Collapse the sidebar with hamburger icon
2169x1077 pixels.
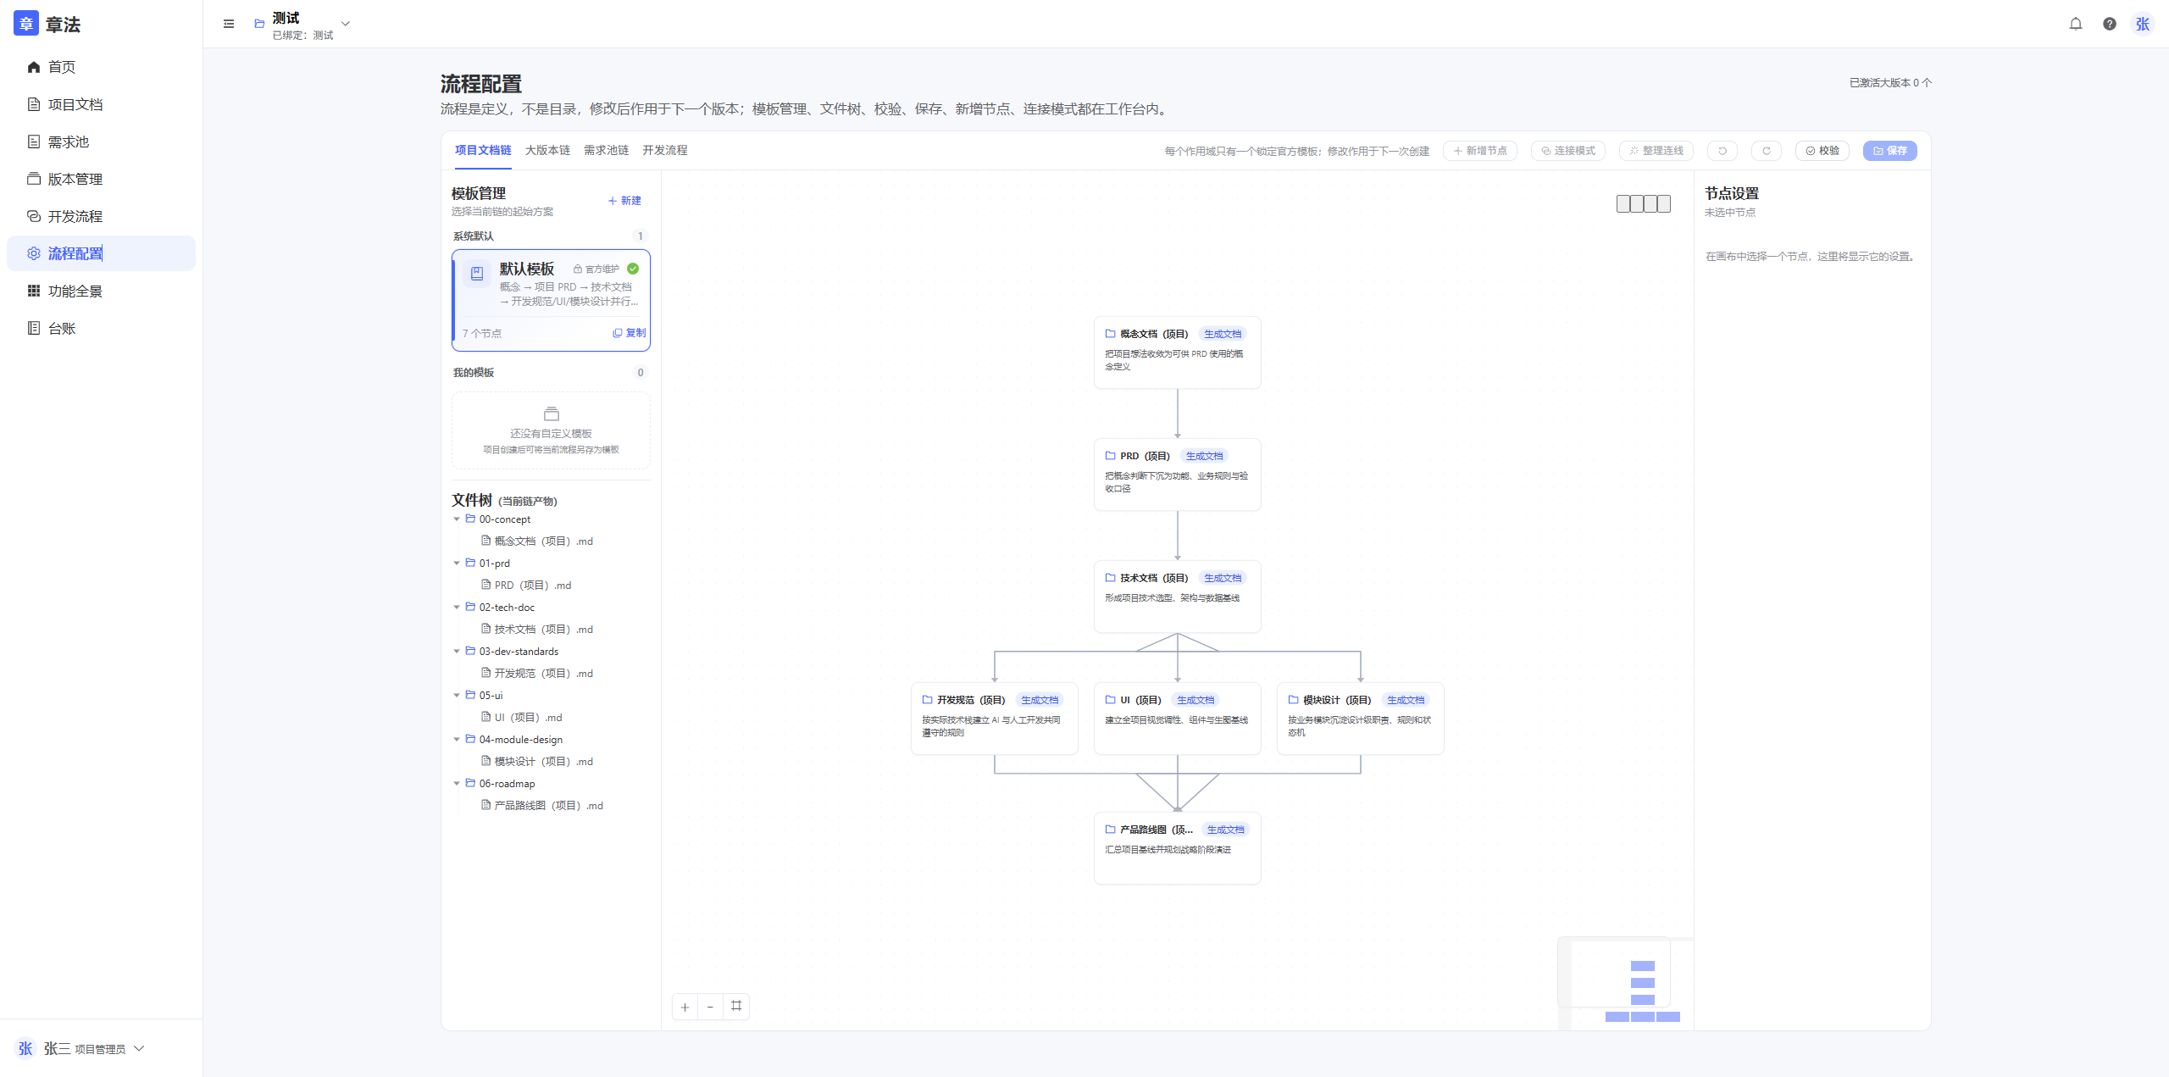[x=229, y=24]
